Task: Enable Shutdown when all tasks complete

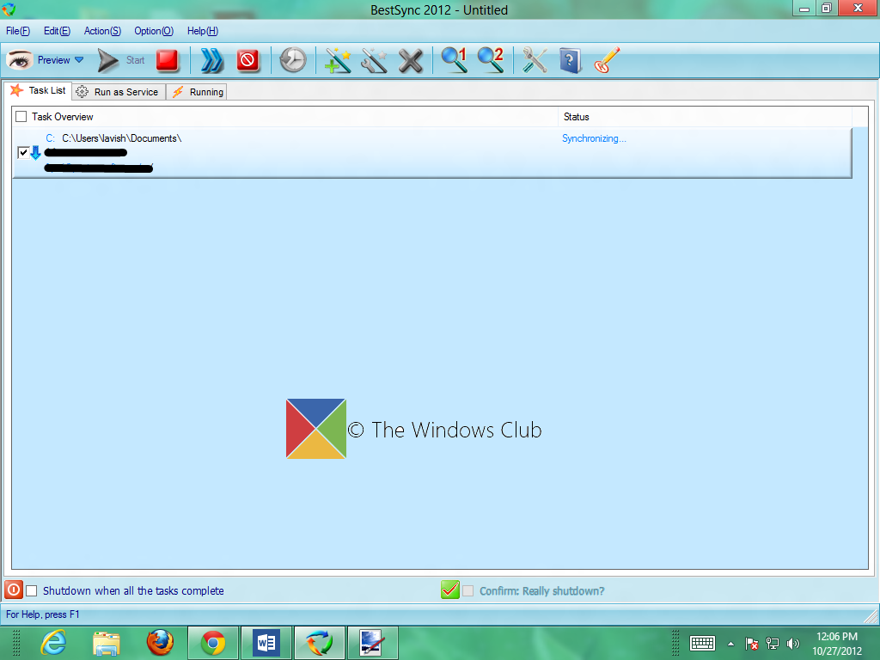Action: [x=32, y=591]
